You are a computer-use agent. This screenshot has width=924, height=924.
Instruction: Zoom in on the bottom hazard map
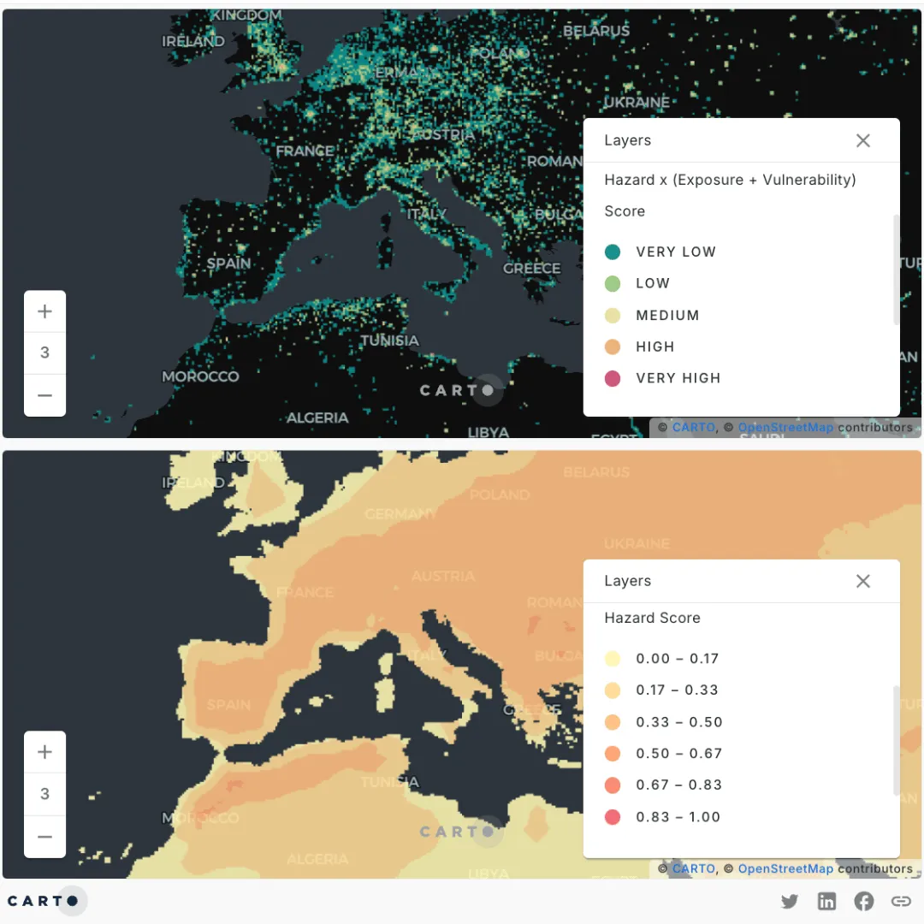[44, 752]
